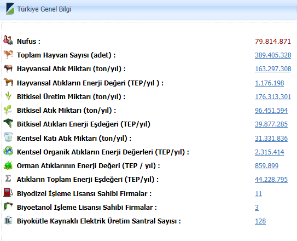Open the 163.297.308 animal waste amount link
The height and width of the screenshot is (241, 297).
pos(273,69)
